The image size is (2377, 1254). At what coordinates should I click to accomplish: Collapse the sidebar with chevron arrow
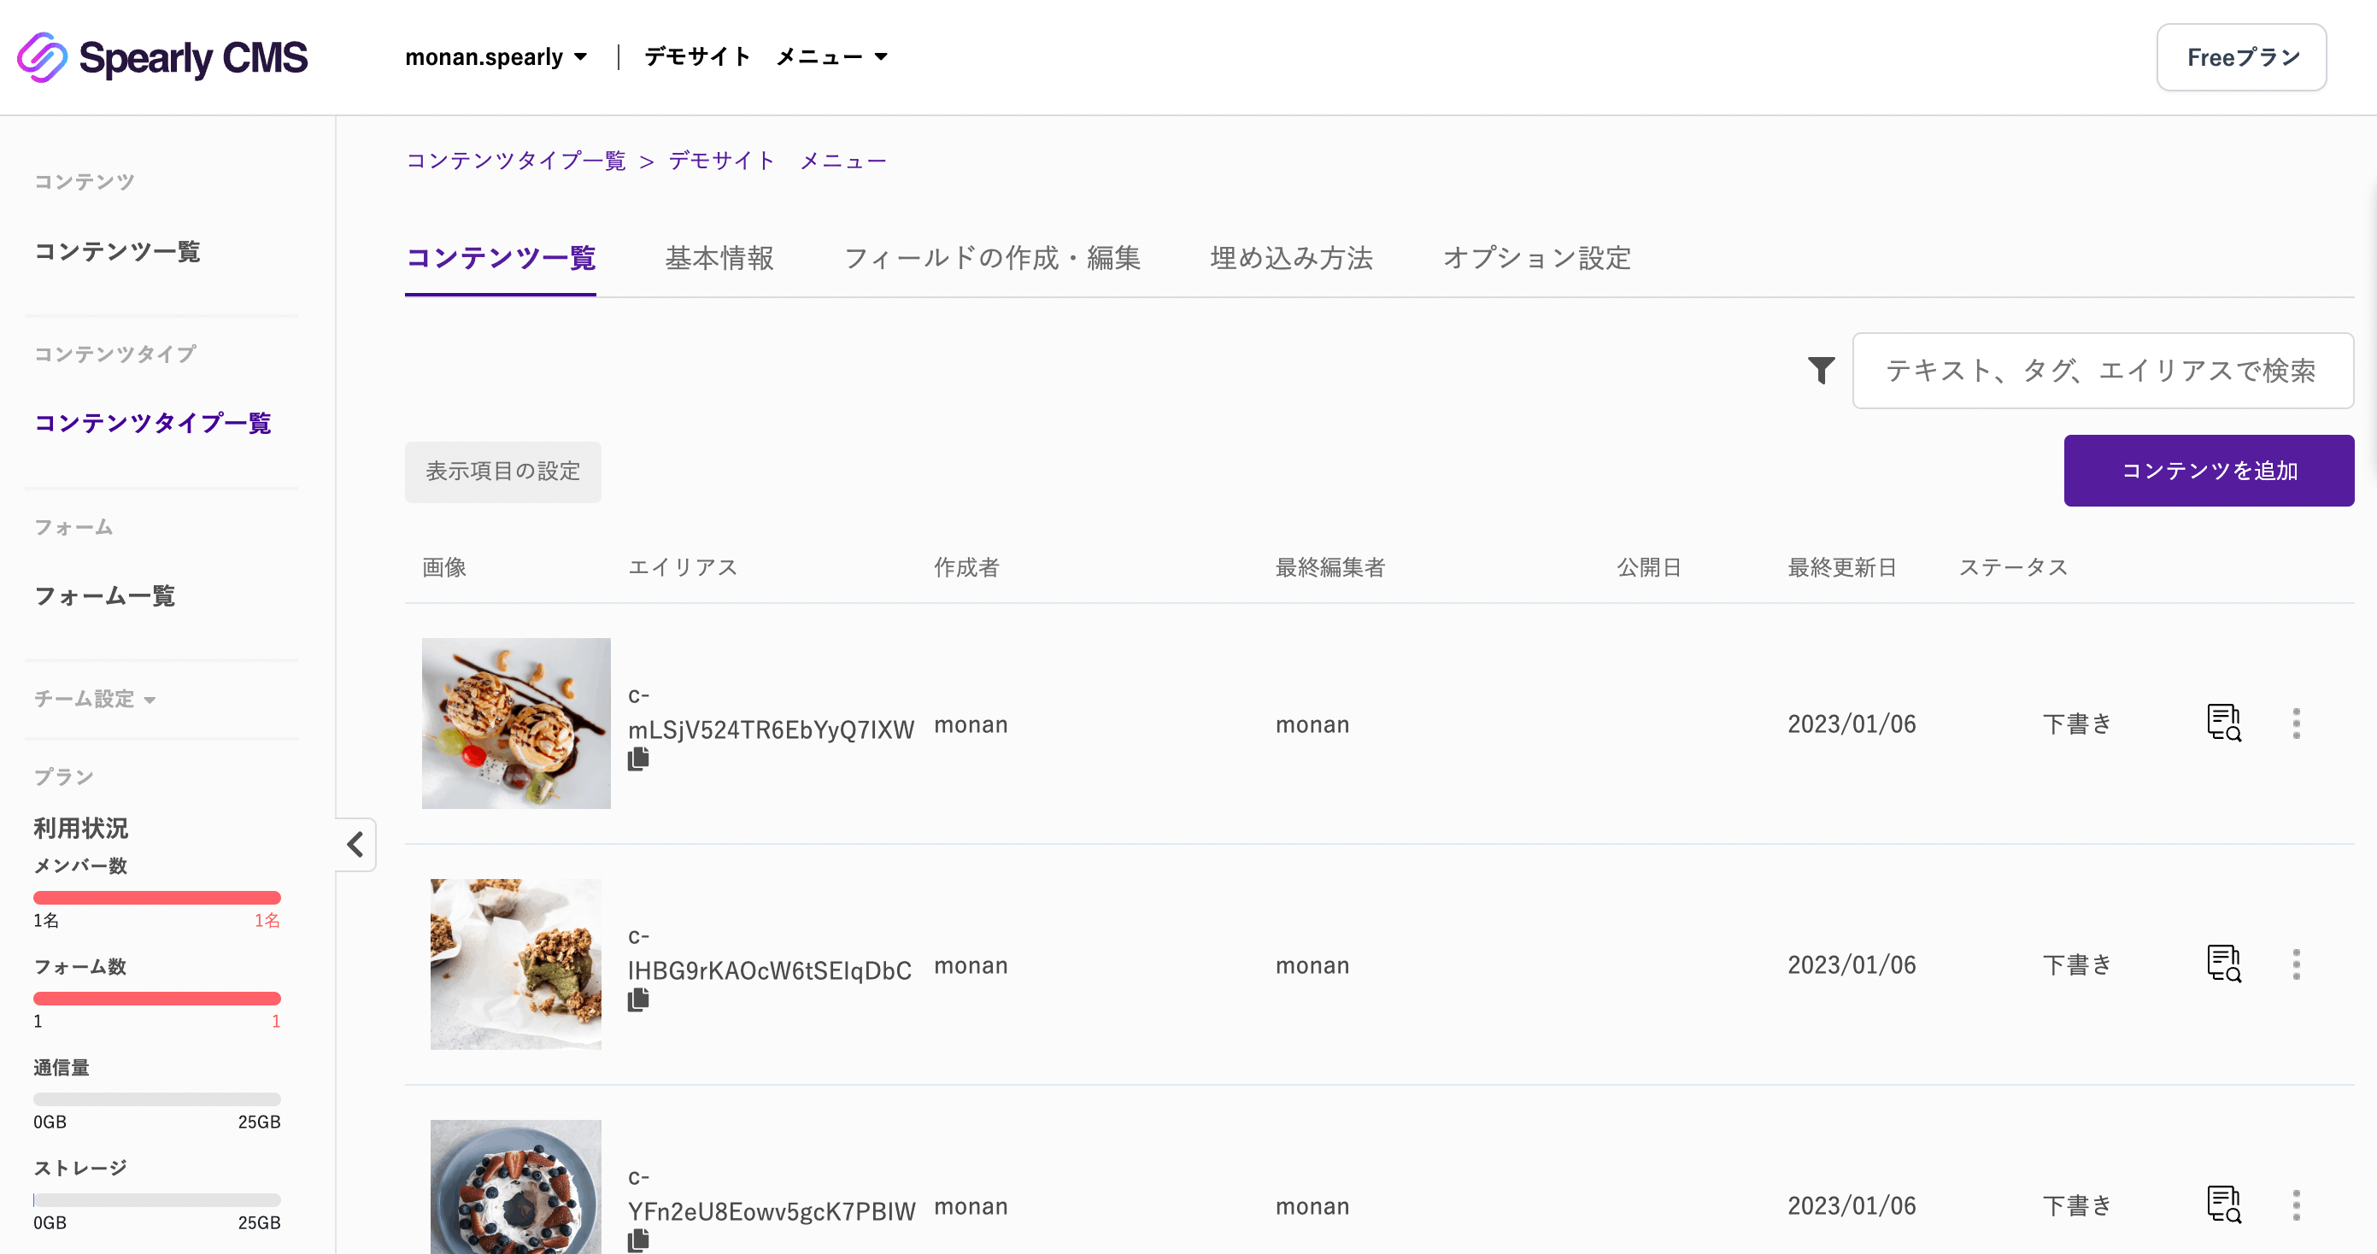pos(356,844)
